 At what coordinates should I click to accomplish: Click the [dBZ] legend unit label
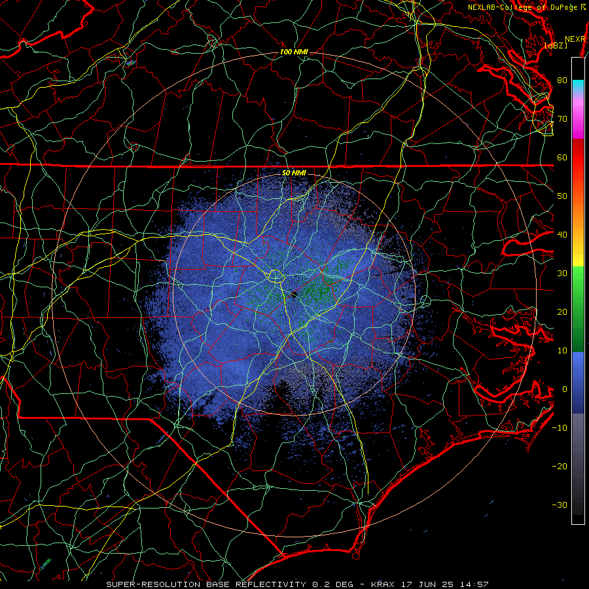tap(556, 46)
